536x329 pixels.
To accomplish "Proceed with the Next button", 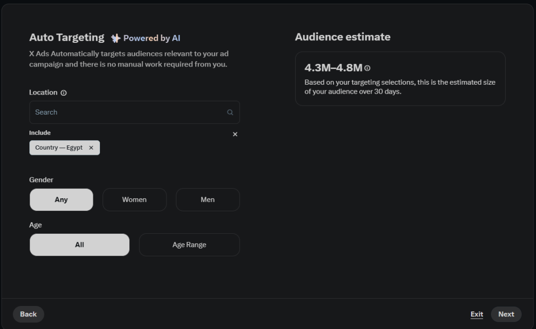I will click(506, 314).
